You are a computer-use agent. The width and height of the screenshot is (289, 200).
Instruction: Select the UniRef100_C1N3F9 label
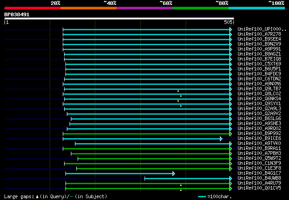click(x=259, y=163)
